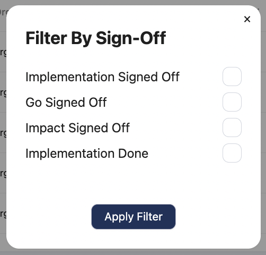Click the Apply Filter button
Screen dimensions: 266x255
point(134,217)
